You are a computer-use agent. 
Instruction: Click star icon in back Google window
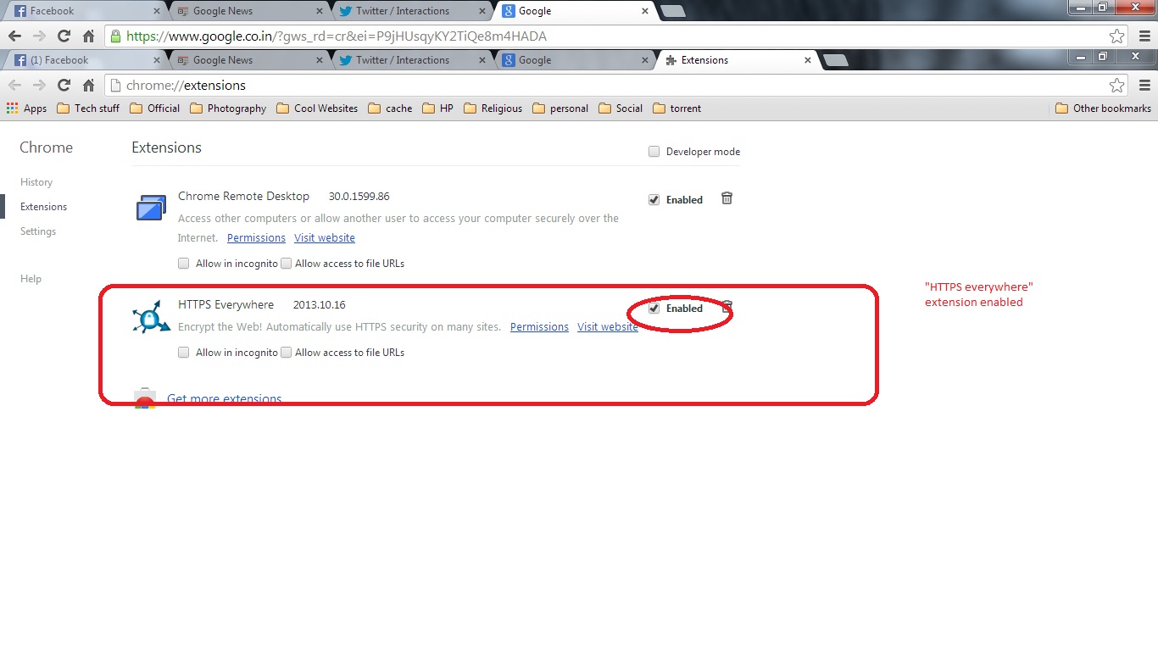[1117, 36]
